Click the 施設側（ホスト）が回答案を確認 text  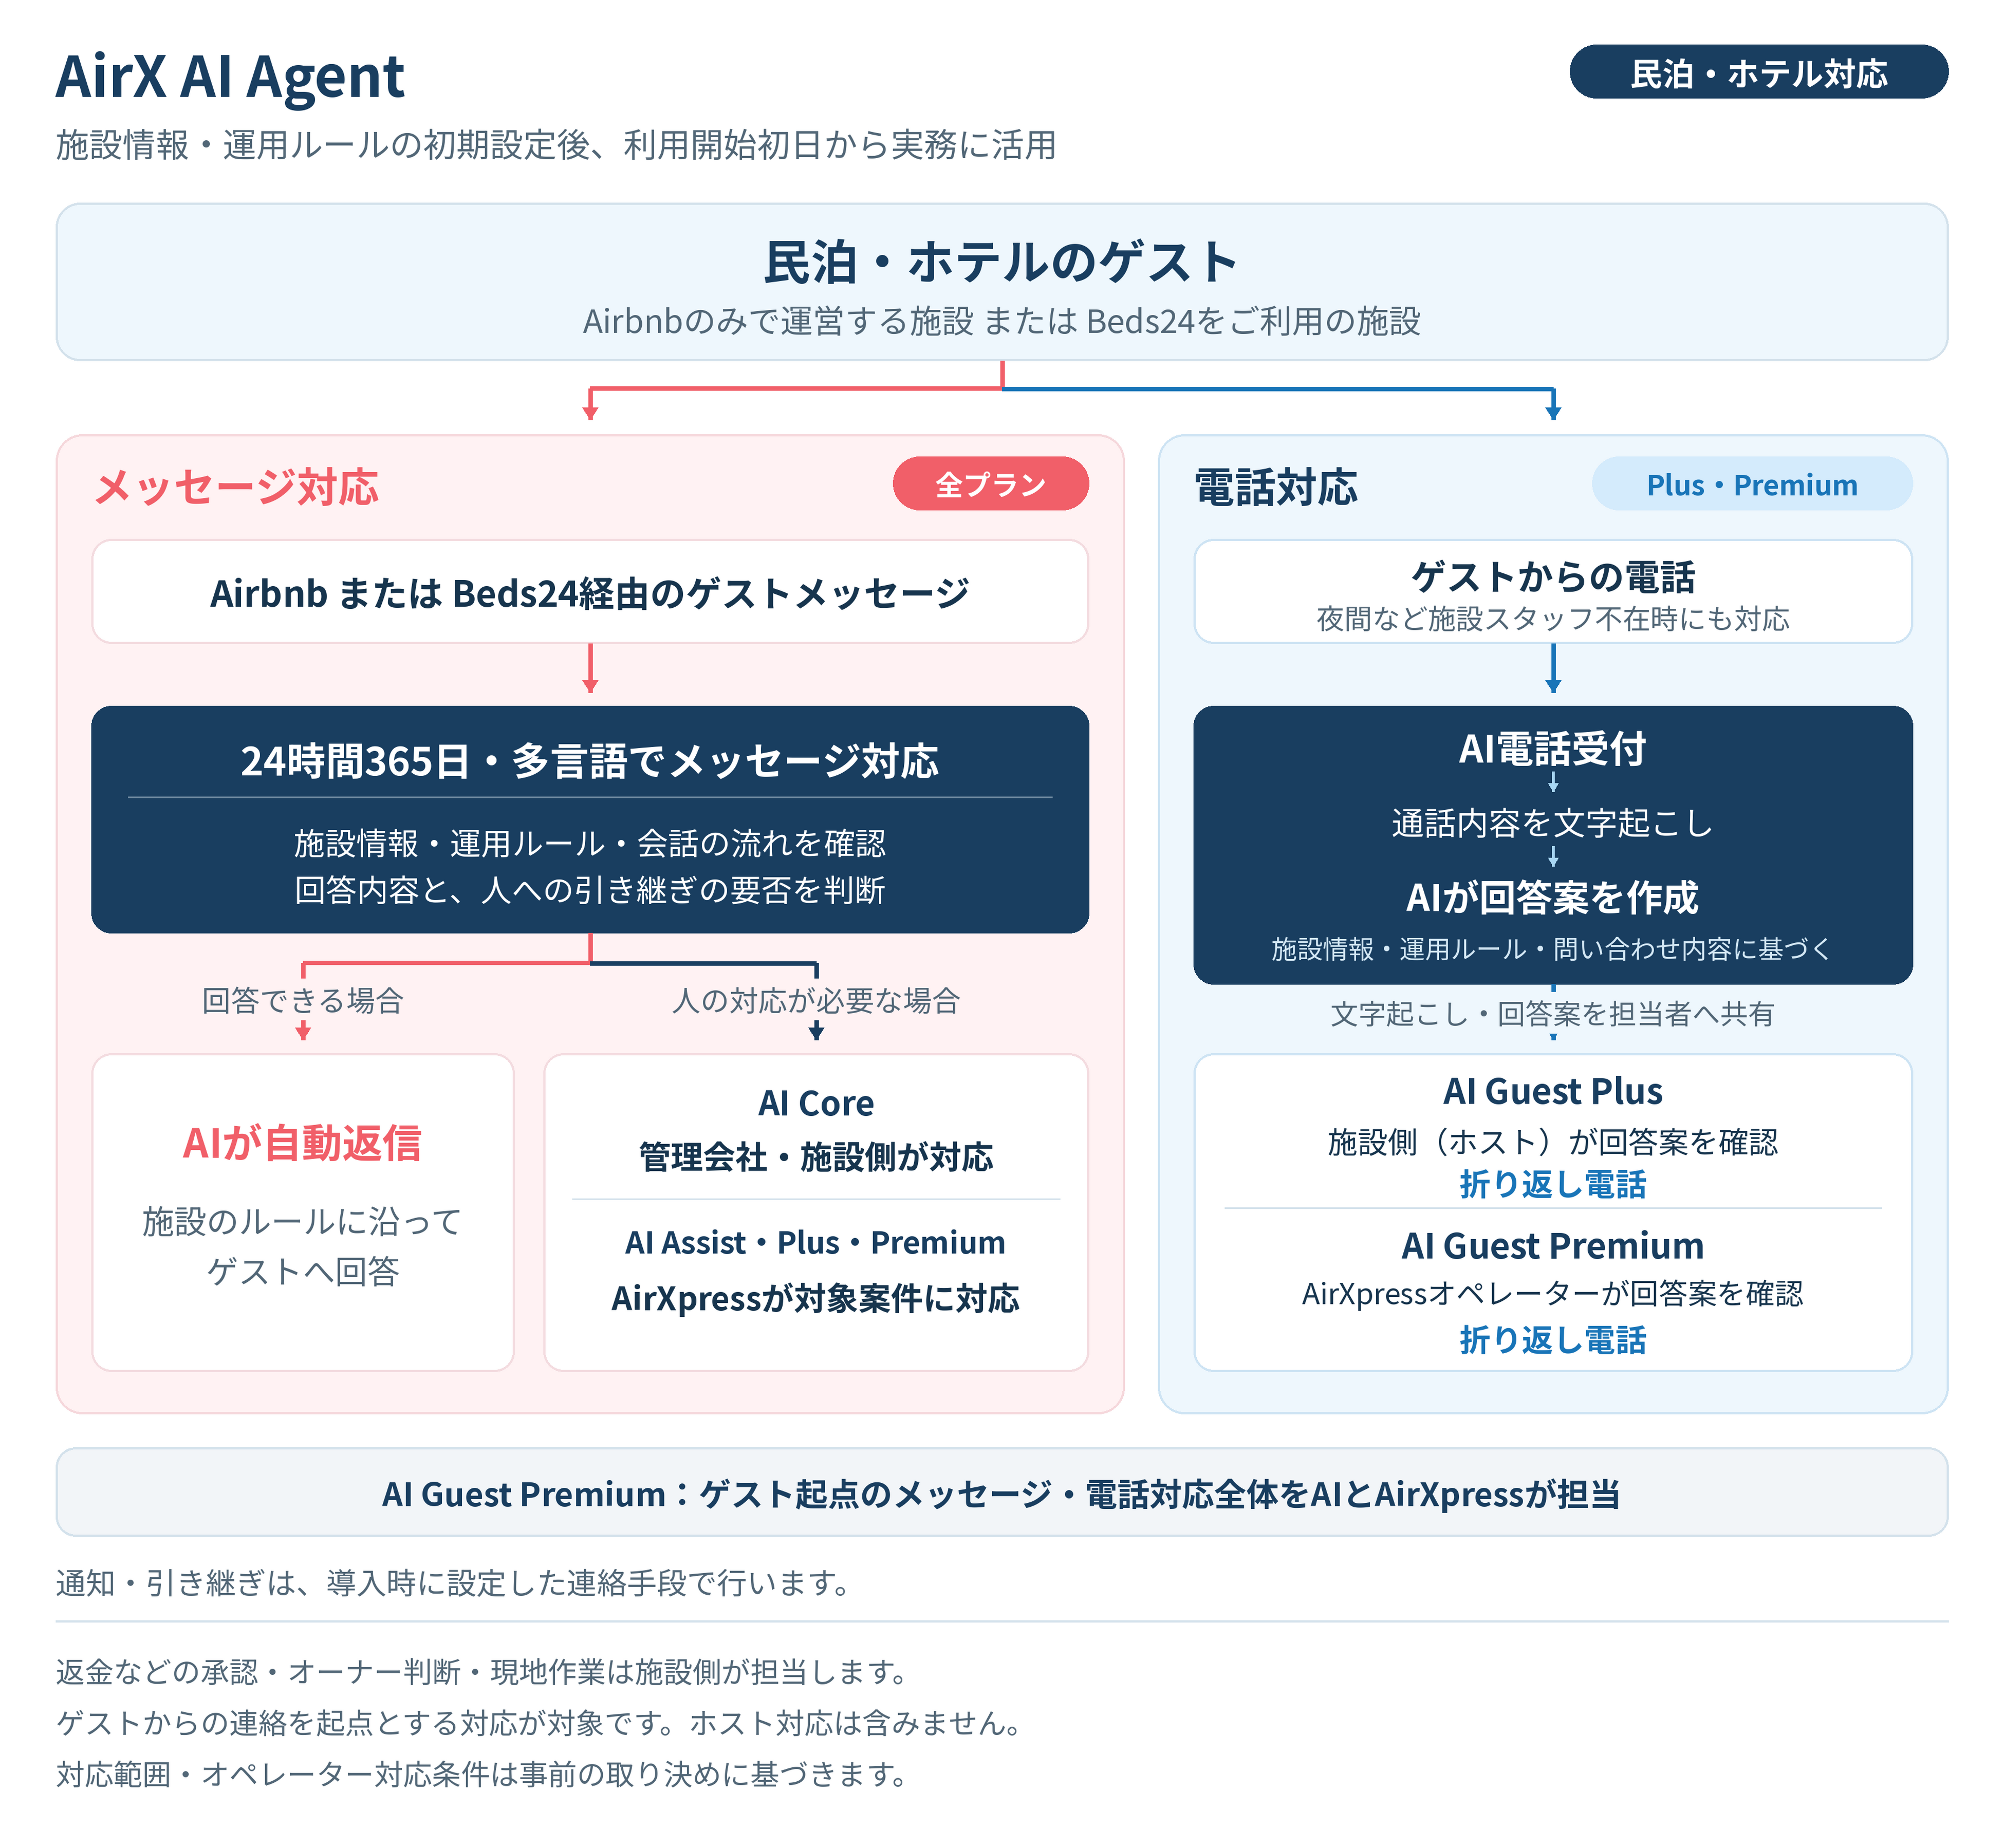pos(1552,1141)
